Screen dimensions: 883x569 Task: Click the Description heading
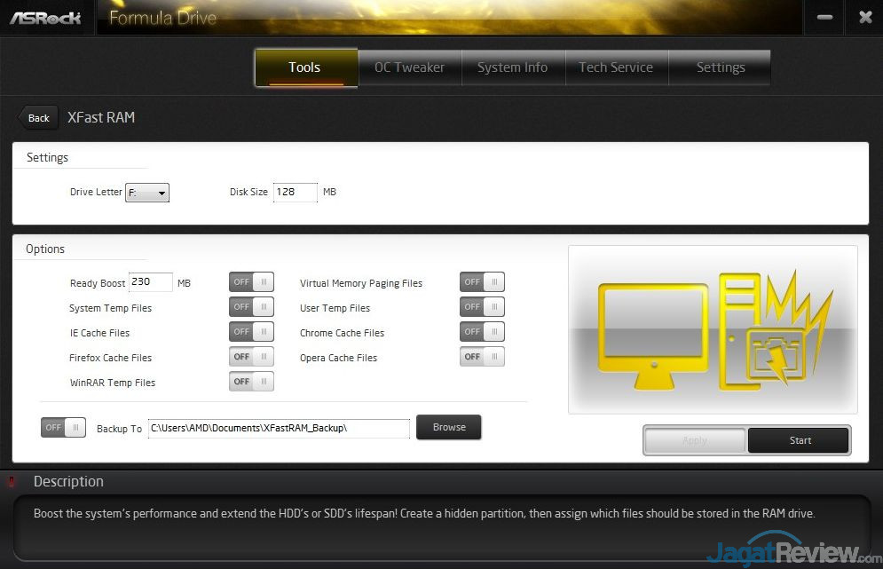68,481
